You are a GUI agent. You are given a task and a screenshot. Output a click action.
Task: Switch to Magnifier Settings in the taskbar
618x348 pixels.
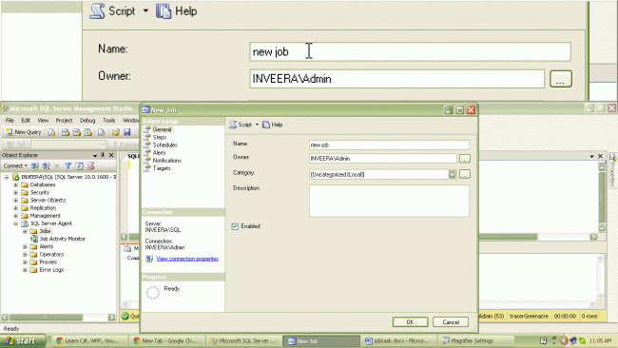tap(475, 341)
